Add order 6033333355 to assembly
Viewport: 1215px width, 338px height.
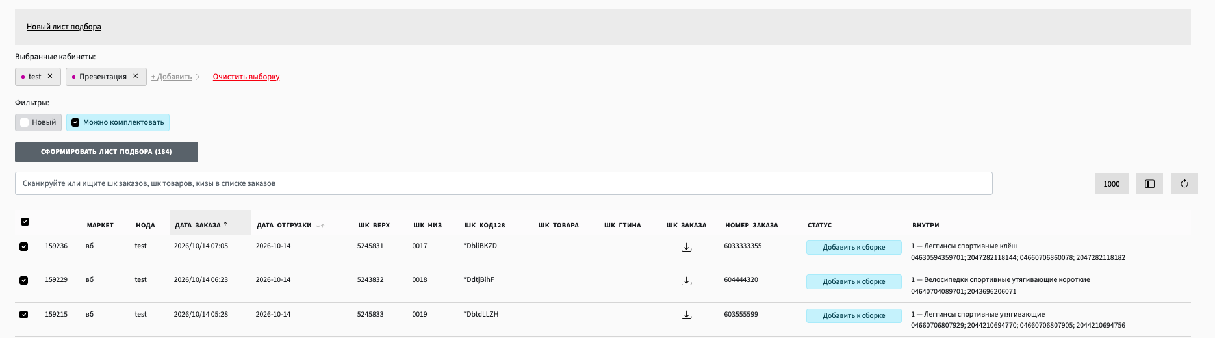[854, 248]
